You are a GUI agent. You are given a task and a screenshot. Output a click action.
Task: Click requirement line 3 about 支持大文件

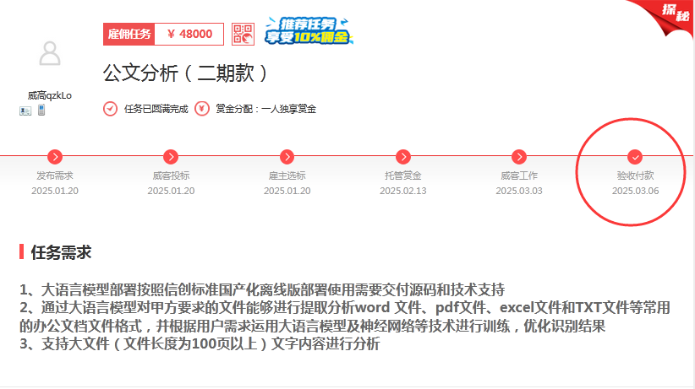tap(200, 344)
